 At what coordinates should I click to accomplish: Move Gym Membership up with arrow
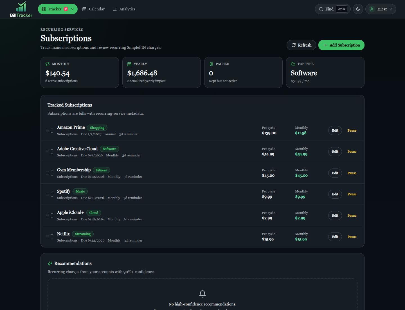pos(52,171)
